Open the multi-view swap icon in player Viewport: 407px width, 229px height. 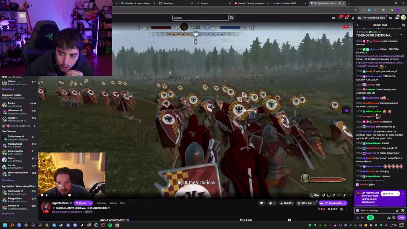coord(334,195)
